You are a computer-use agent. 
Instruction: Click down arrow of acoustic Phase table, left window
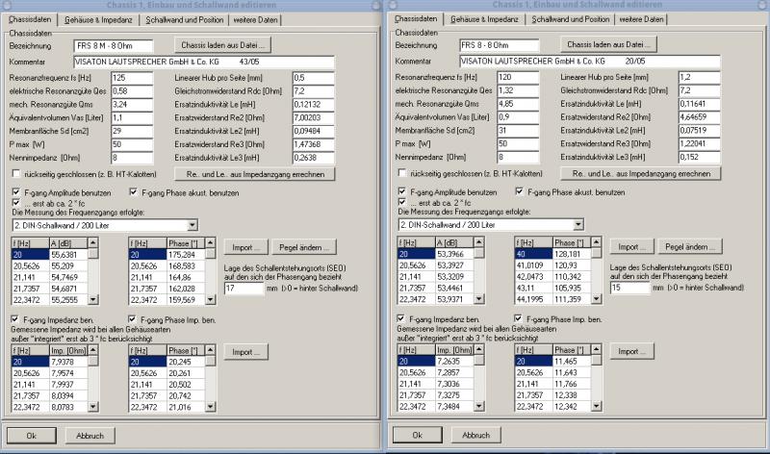210,299
